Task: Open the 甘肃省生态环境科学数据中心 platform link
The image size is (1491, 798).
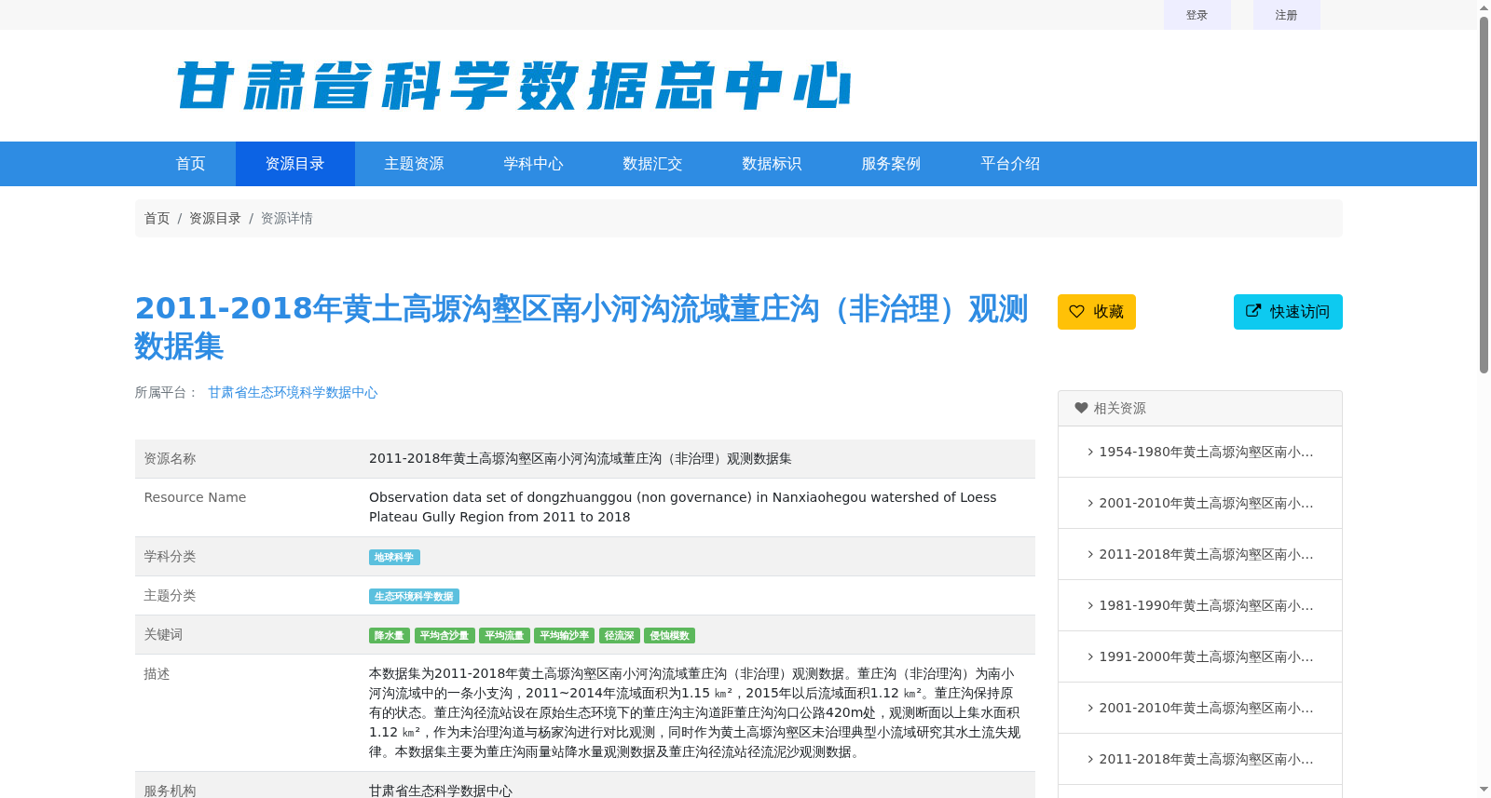Action: click(x=293, y=393)
